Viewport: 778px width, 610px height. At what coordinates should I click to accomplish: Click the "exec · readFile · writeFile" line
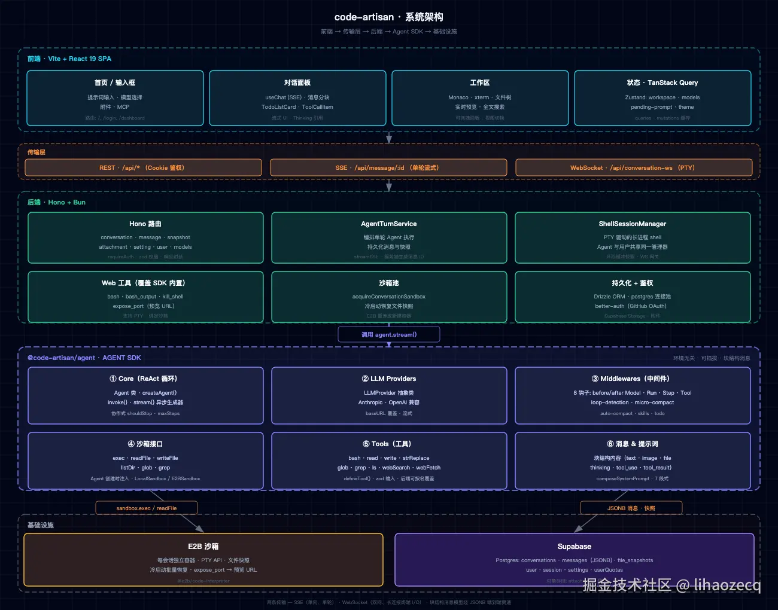tap(145, 458)
